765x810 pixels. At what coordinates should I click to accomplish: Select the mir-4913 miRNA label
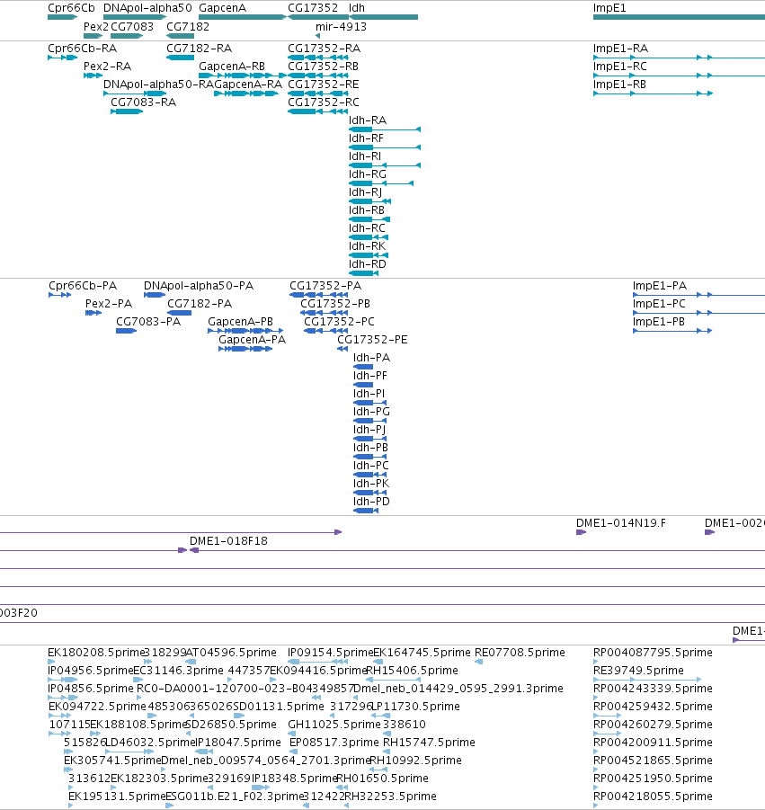[341, 27]
